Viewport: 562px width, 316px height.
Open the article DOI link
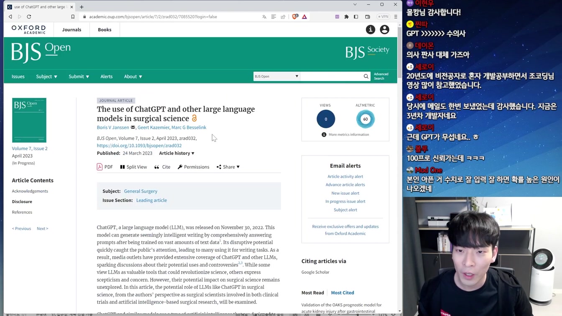pyautogui.click(x=139, y=145)
